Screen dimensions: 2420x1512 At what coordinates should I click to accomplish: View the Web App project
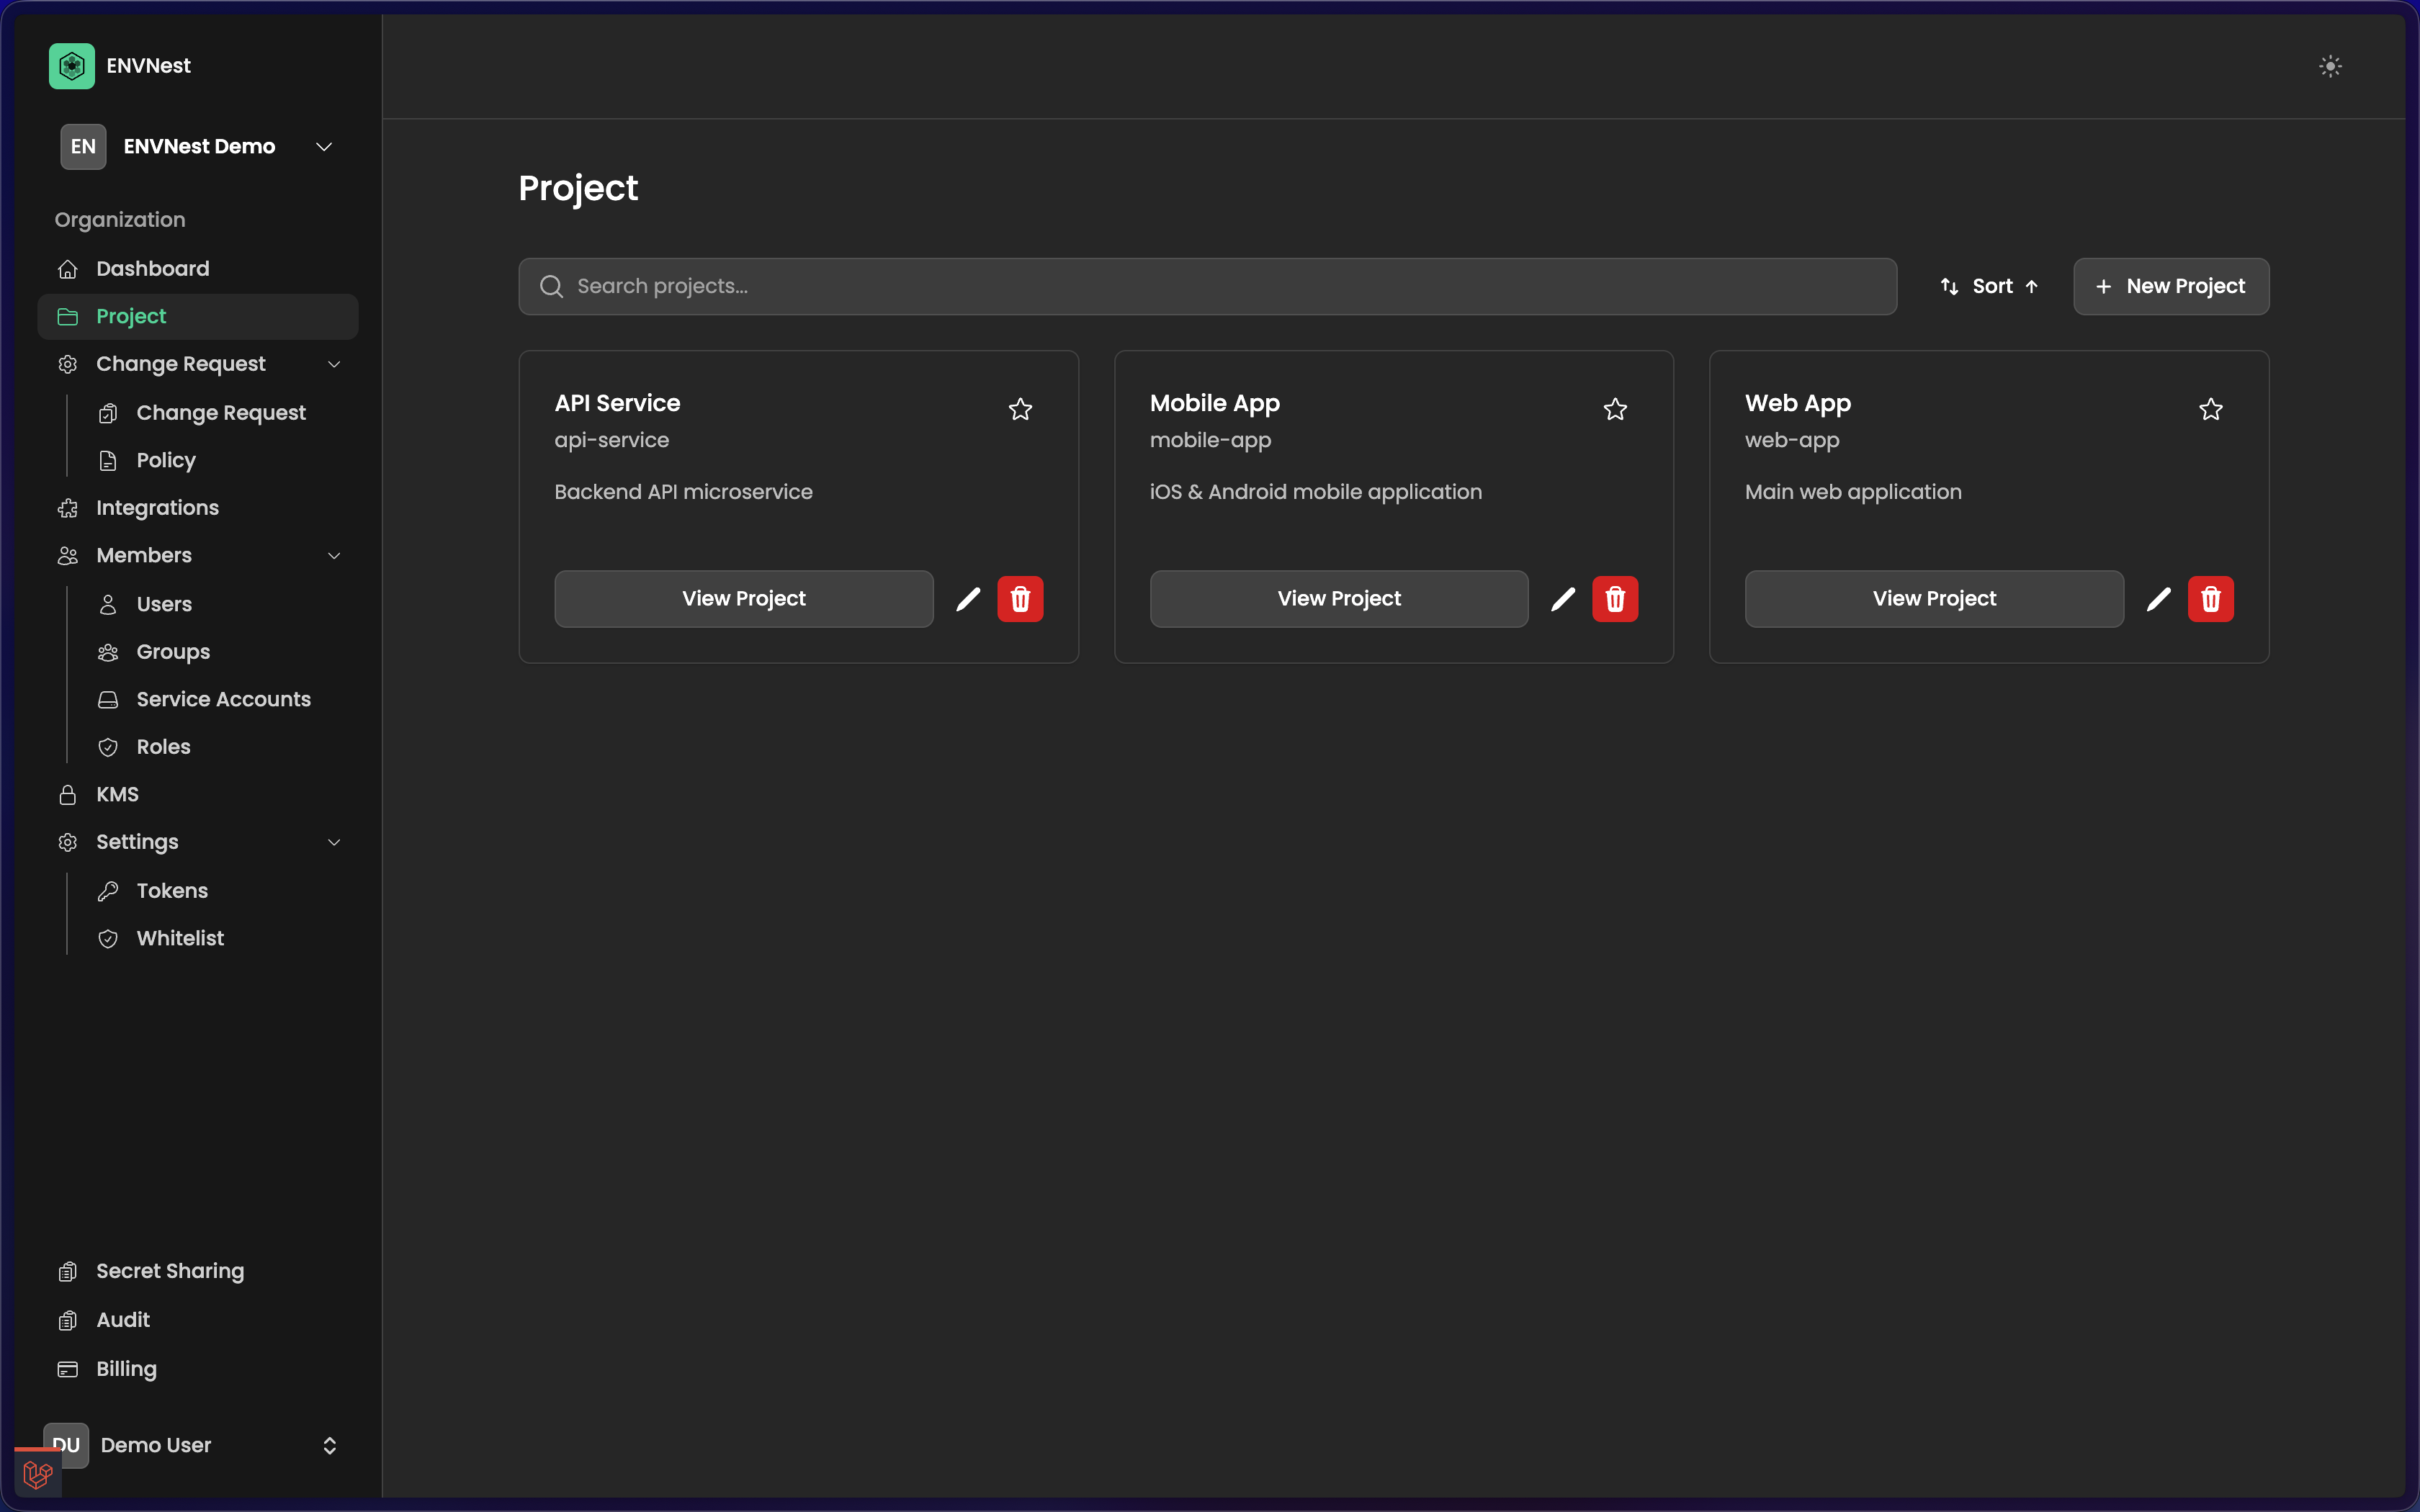pyautogui.click(x=1933, y=599)
